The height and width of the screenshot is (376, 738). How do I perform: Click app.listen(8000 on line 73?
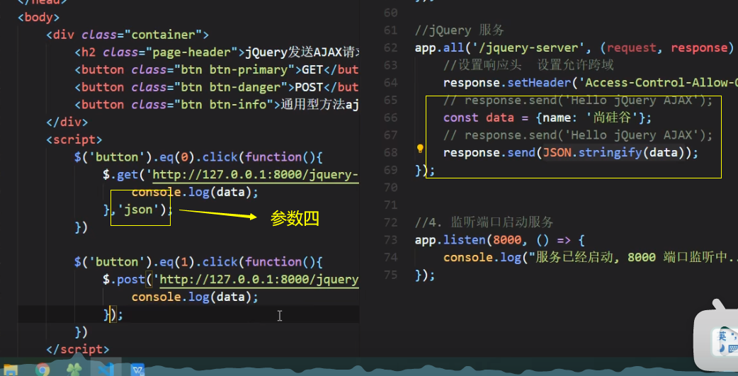click(x=468, y=240)
